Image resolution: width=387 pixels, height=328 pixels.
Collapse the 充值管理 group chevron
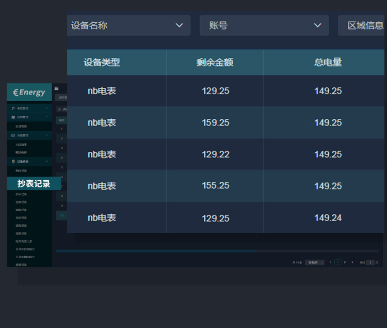click(47, 135)
